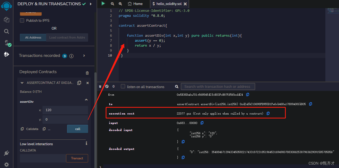This screenshot has width=339, height=168.
Task: Click code line return x / y;
Action: click(148, 45)
